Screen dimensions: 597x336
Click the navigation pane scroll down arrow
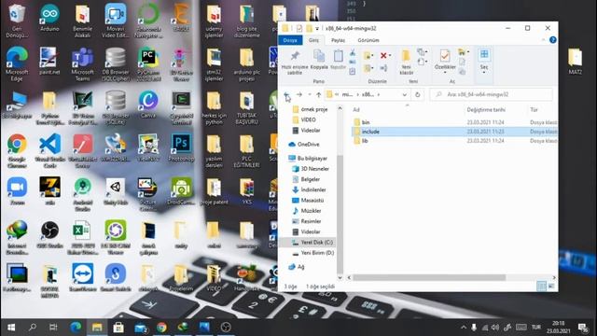click(x=340, y=277)
